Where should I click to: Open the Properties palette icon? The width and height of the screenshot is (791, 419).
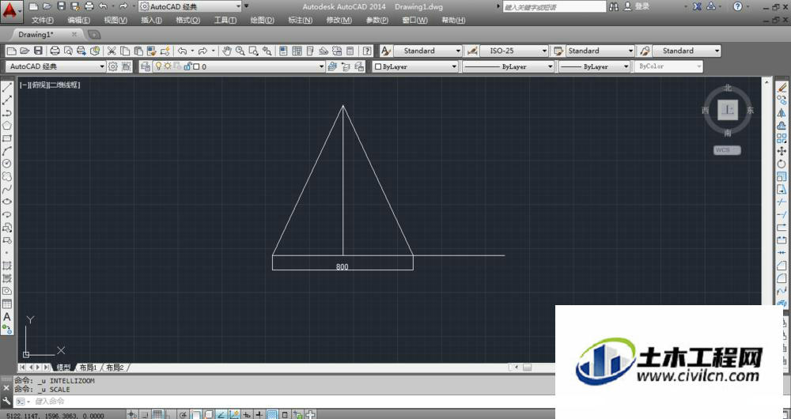(x=283, y=51)
